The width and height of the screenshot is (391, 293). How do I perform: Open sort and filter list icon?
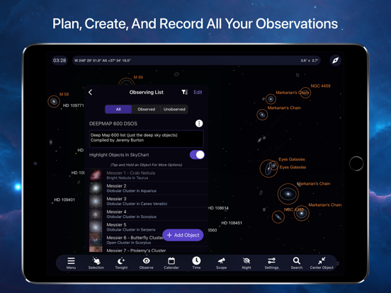[x=185, y=92]
